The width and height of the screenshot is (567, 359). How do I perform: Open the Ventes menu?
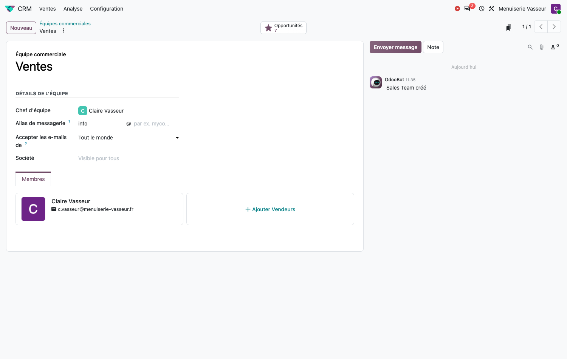(x=48, y=9)
